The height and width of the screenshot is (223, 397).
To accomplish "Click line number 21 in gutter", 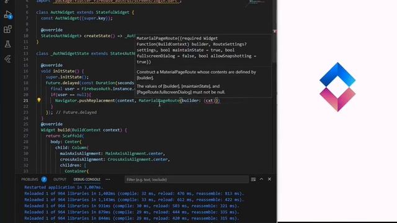I will pos(26,100).
